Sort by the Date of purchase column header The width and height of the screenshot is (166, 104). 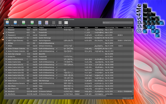pos(110,27)
